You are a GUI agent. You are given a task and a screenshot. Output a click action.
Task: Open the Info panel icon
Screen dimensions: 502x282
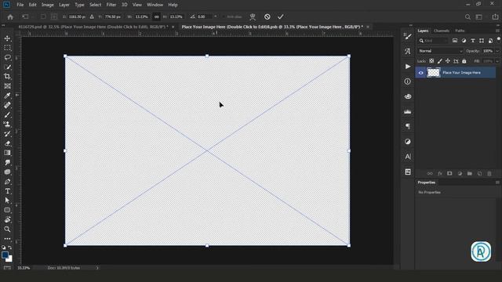click(x=408, y=81)
